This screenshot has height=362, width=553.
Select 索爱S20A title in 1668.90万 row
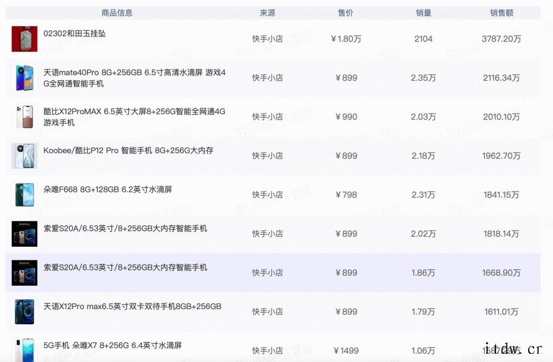coord(125,267)
